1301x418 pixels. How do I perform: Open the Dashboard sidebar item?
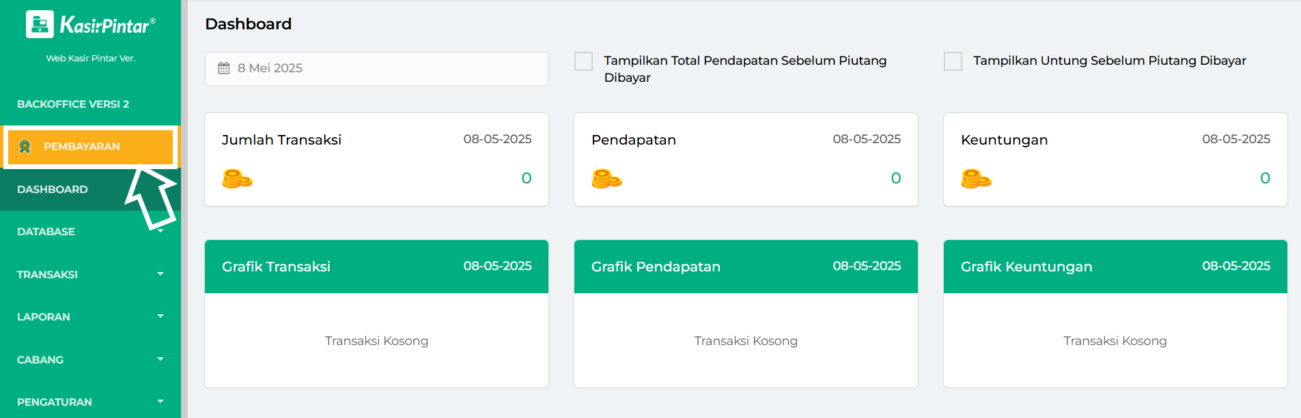(x=53, y=190)
